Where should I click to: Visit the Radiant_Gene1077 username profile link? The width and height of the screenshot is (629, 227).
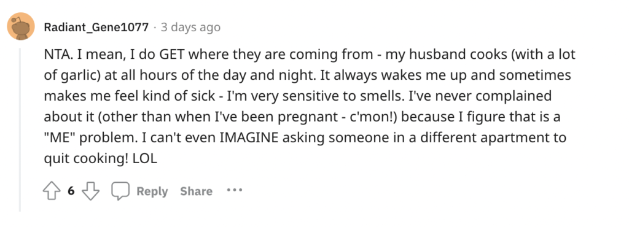[x=96, y=27]
